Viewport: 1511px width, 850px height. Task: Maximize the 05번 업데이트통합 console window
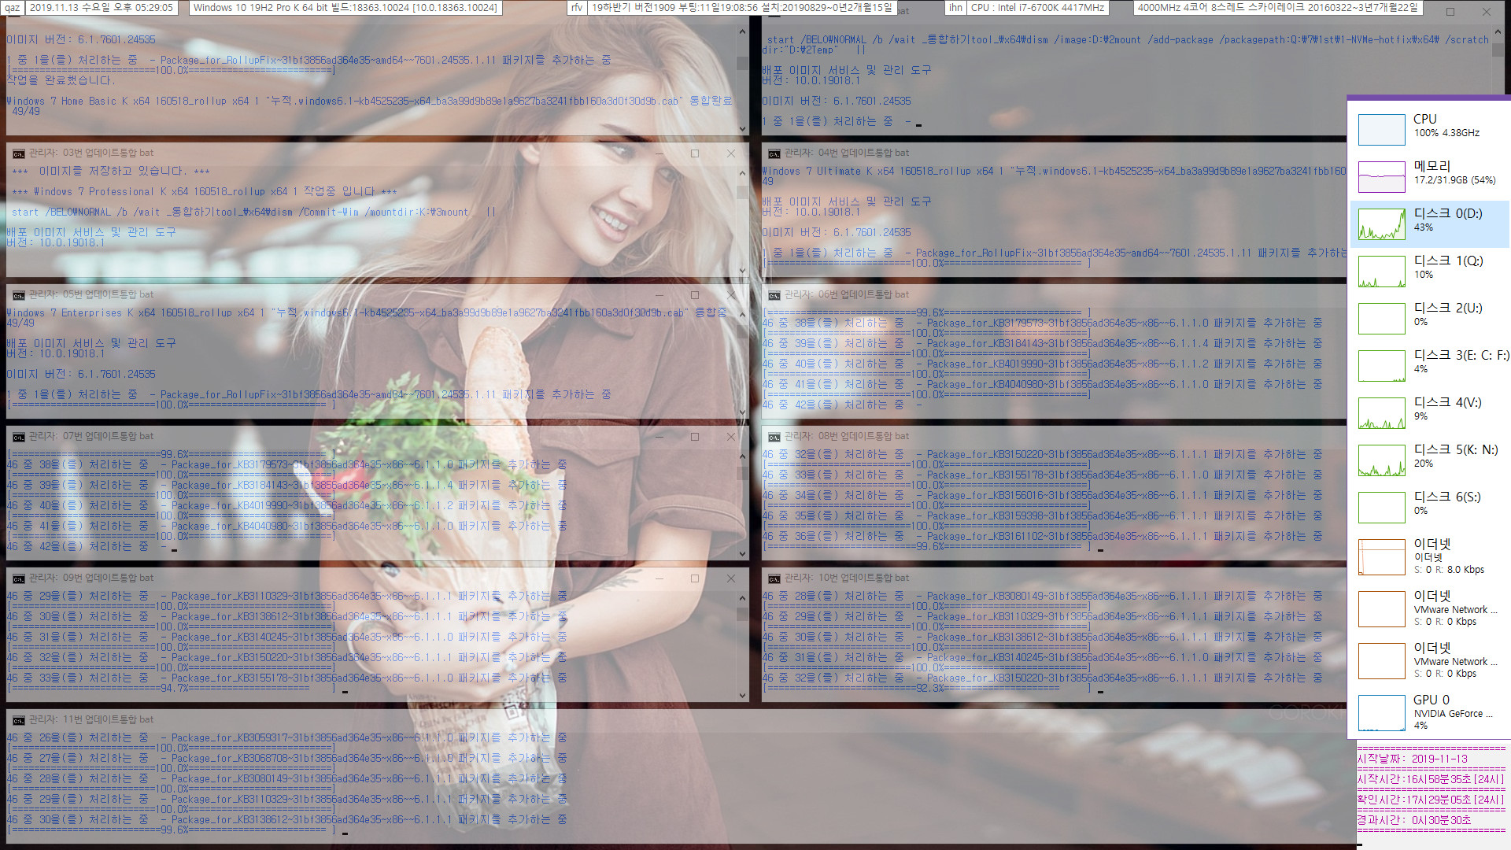click(695, 295)
